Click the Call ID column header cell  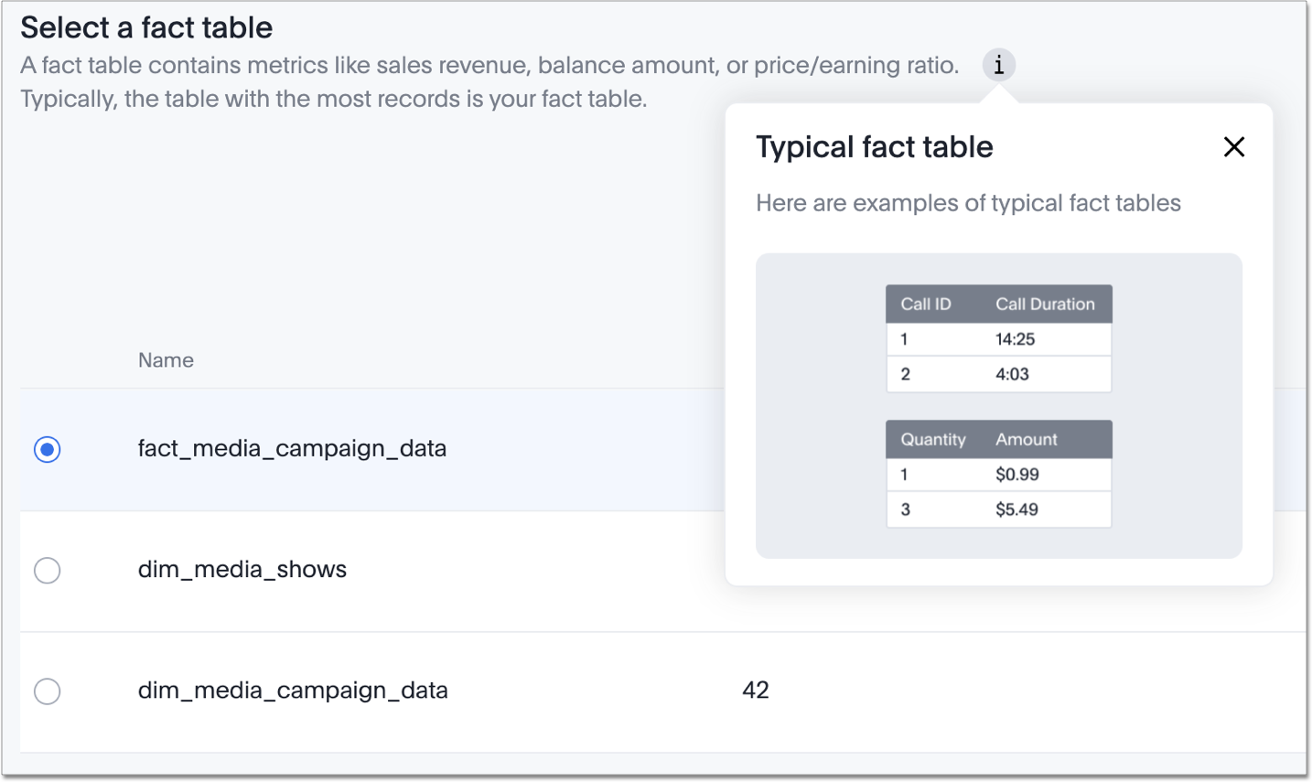(x=927, y=304)
